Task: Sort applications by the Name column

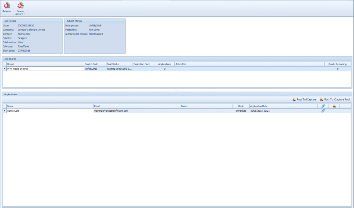Action: pos(49,106)
